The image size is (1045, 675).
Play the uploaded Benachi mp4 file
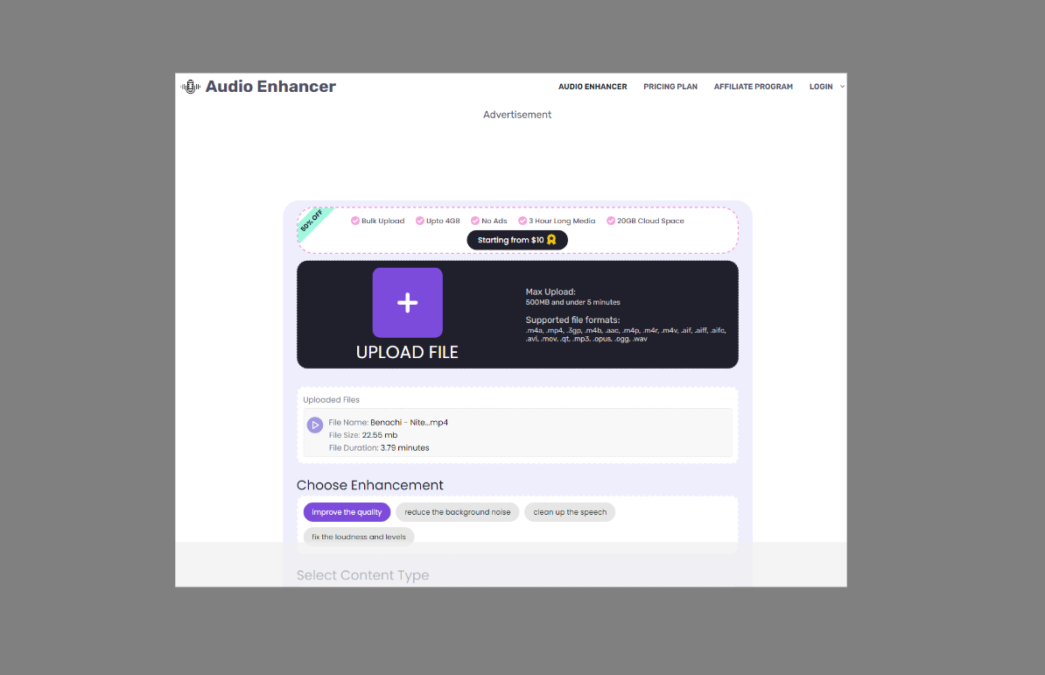[x=315, y=425]
